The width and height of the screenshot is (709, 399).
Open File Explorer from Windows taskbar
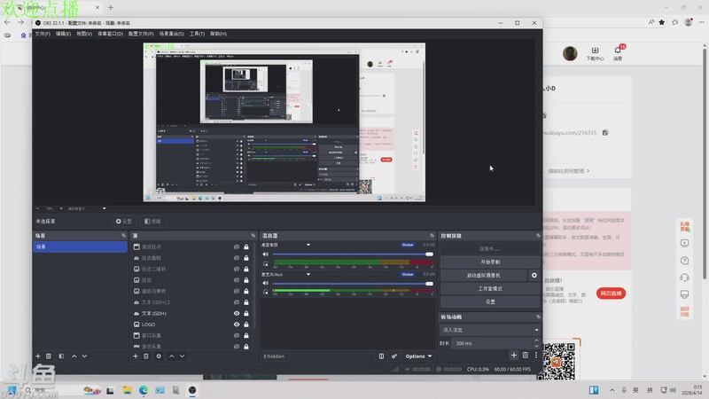(x=127, y=390)
